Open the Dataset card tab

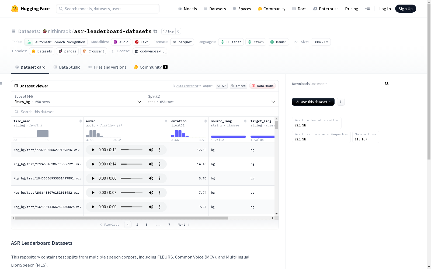coord(30,67)
